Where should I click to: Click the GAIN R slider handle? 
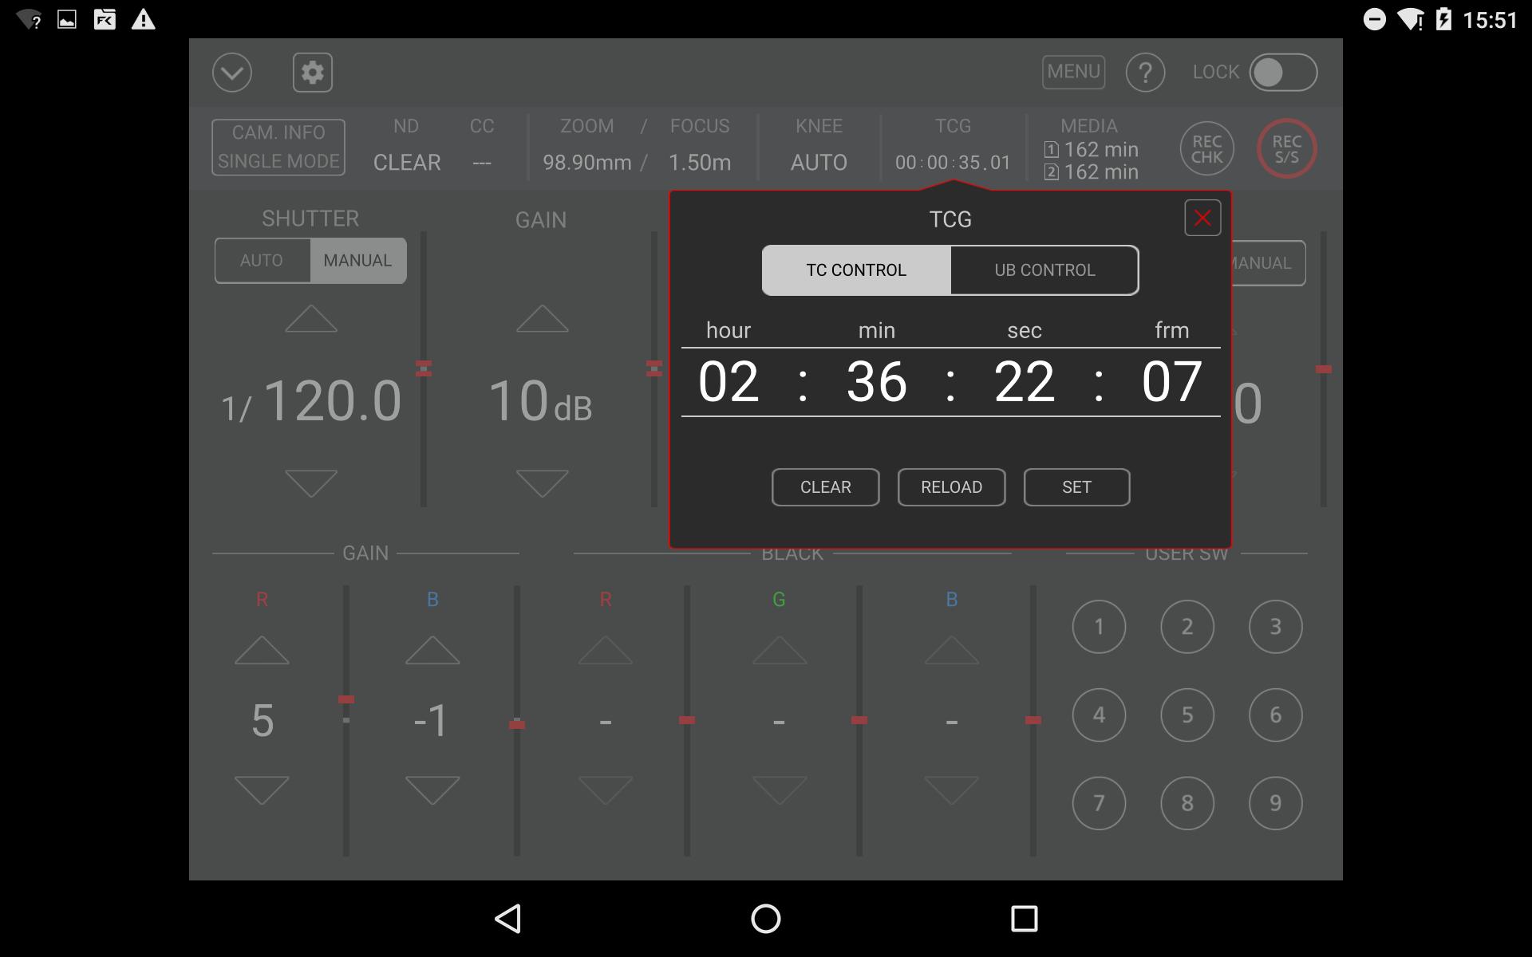pos(346,699)
